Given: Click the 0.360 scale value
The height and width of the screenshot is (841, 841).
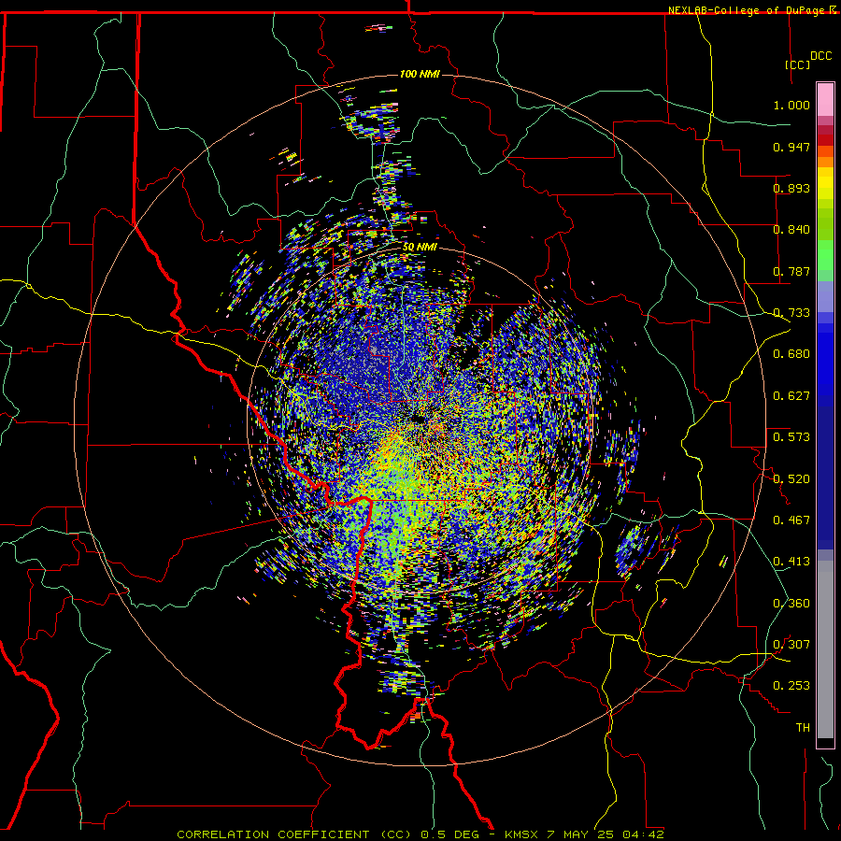Looking at the screenshot, I should click(791, 604).
